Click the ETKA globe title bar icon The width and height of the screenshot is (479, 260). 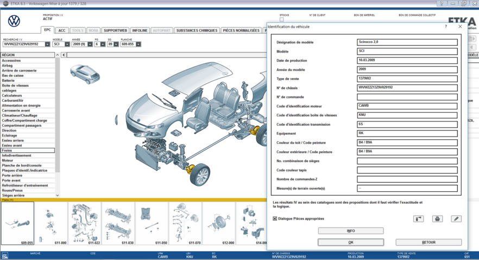(x=5, y=3)
